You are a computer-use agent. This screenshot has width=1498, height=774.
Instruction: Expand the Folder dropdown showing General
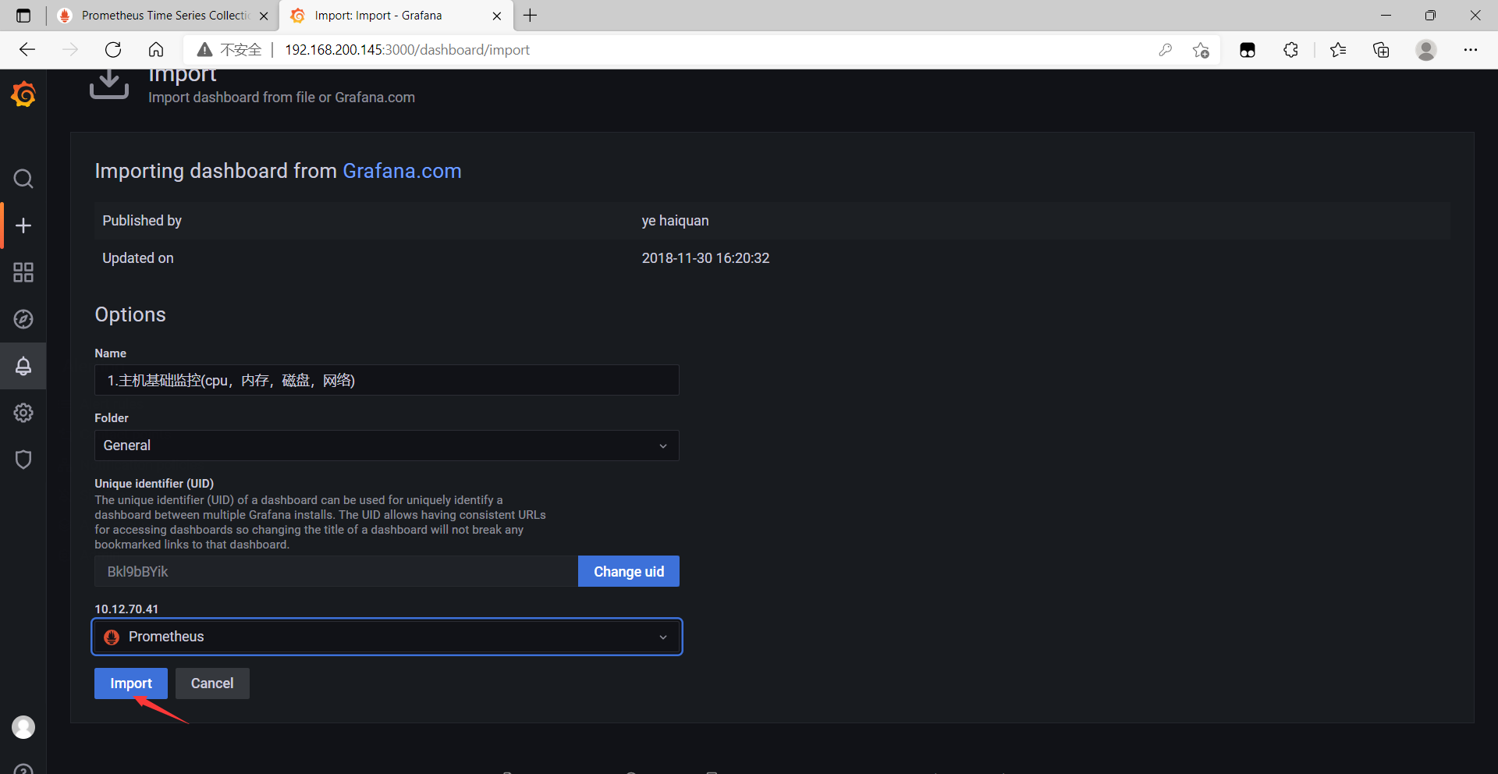(x=387, y=446)
